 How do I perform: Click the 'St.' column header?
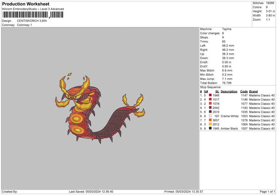(x=217, y=92)
